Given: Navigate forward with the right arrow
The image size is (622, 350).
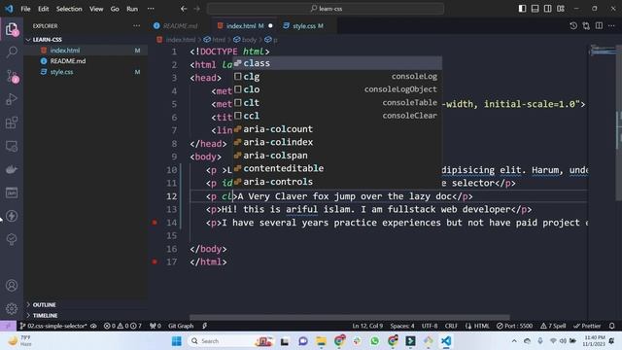Looking at the screenshot, I should tap(196, 9).
